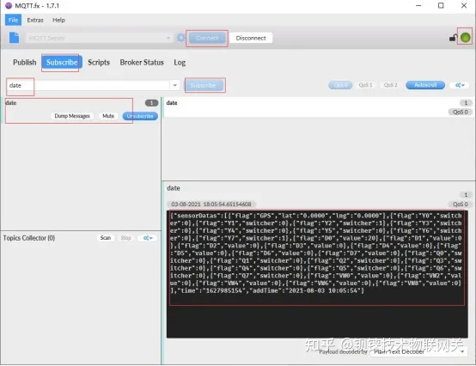Screen dimensions: 476x366
Task: Expand the MQTT Server profile dropdown
Action: [168, 38]
